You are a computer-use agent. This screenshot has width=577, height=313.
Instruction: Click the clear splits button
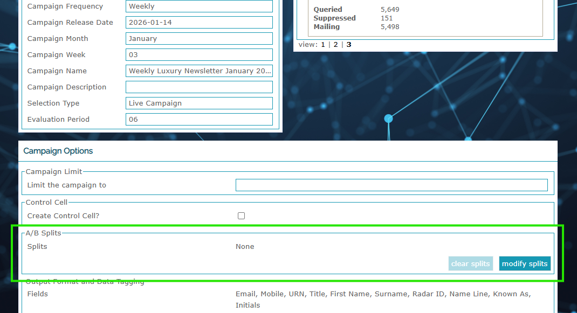(470, 264)
